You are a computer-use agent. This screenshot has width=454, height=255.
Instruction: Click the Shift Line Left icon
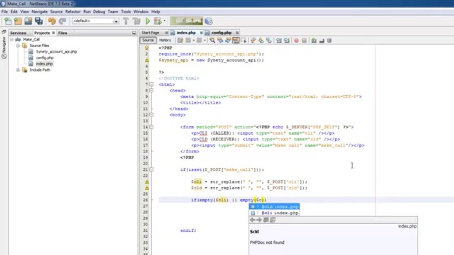279,40
